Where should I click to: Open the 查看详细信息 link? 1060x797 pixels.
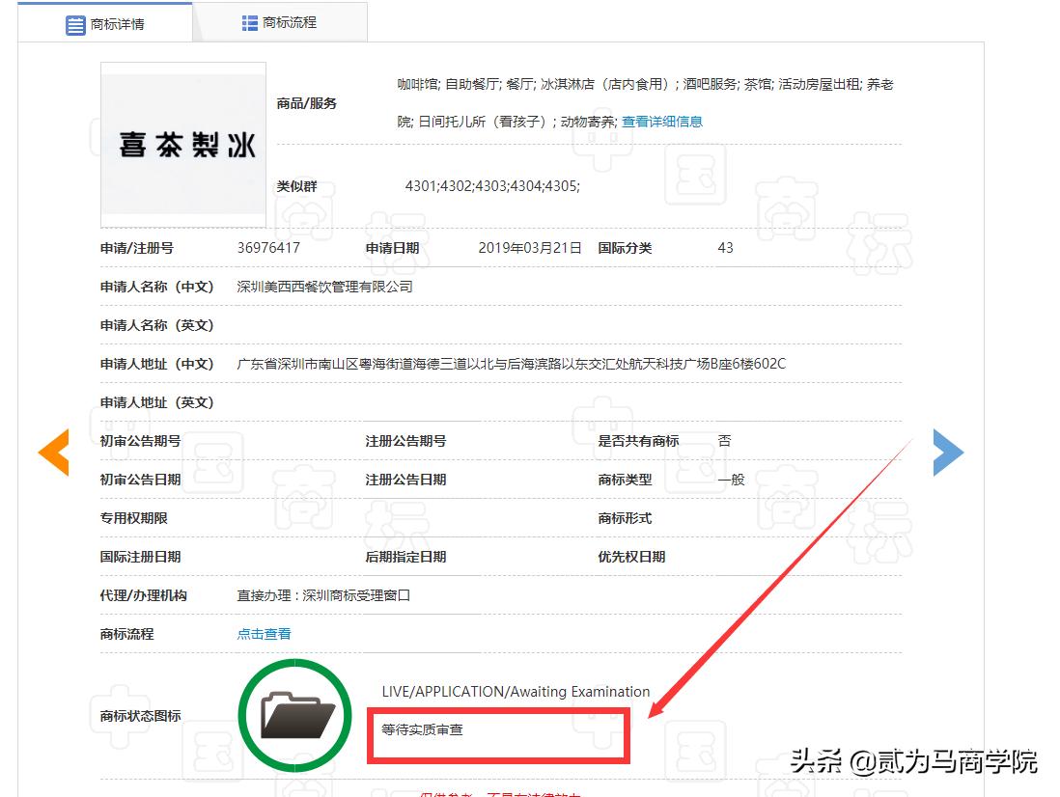[x=661, y=122]
